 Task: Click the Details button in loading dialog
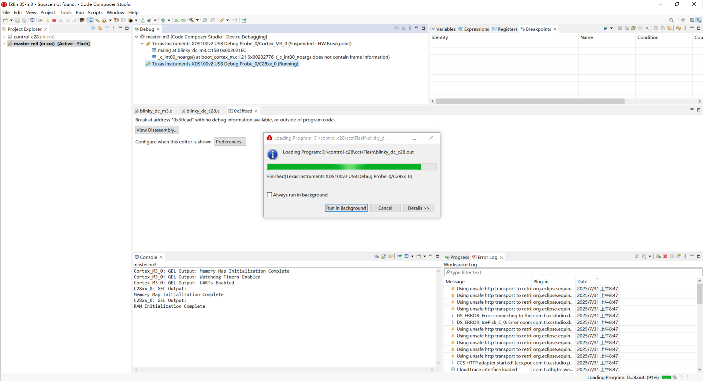click(419, 208)
